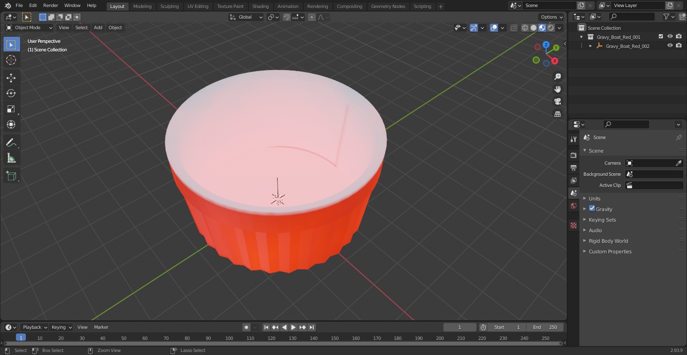Image resolution: width=687 pixels, height=355 pixels.
Task: Disable Gravy_Boat_Red_002 in renders
Action: click(679, 46)
